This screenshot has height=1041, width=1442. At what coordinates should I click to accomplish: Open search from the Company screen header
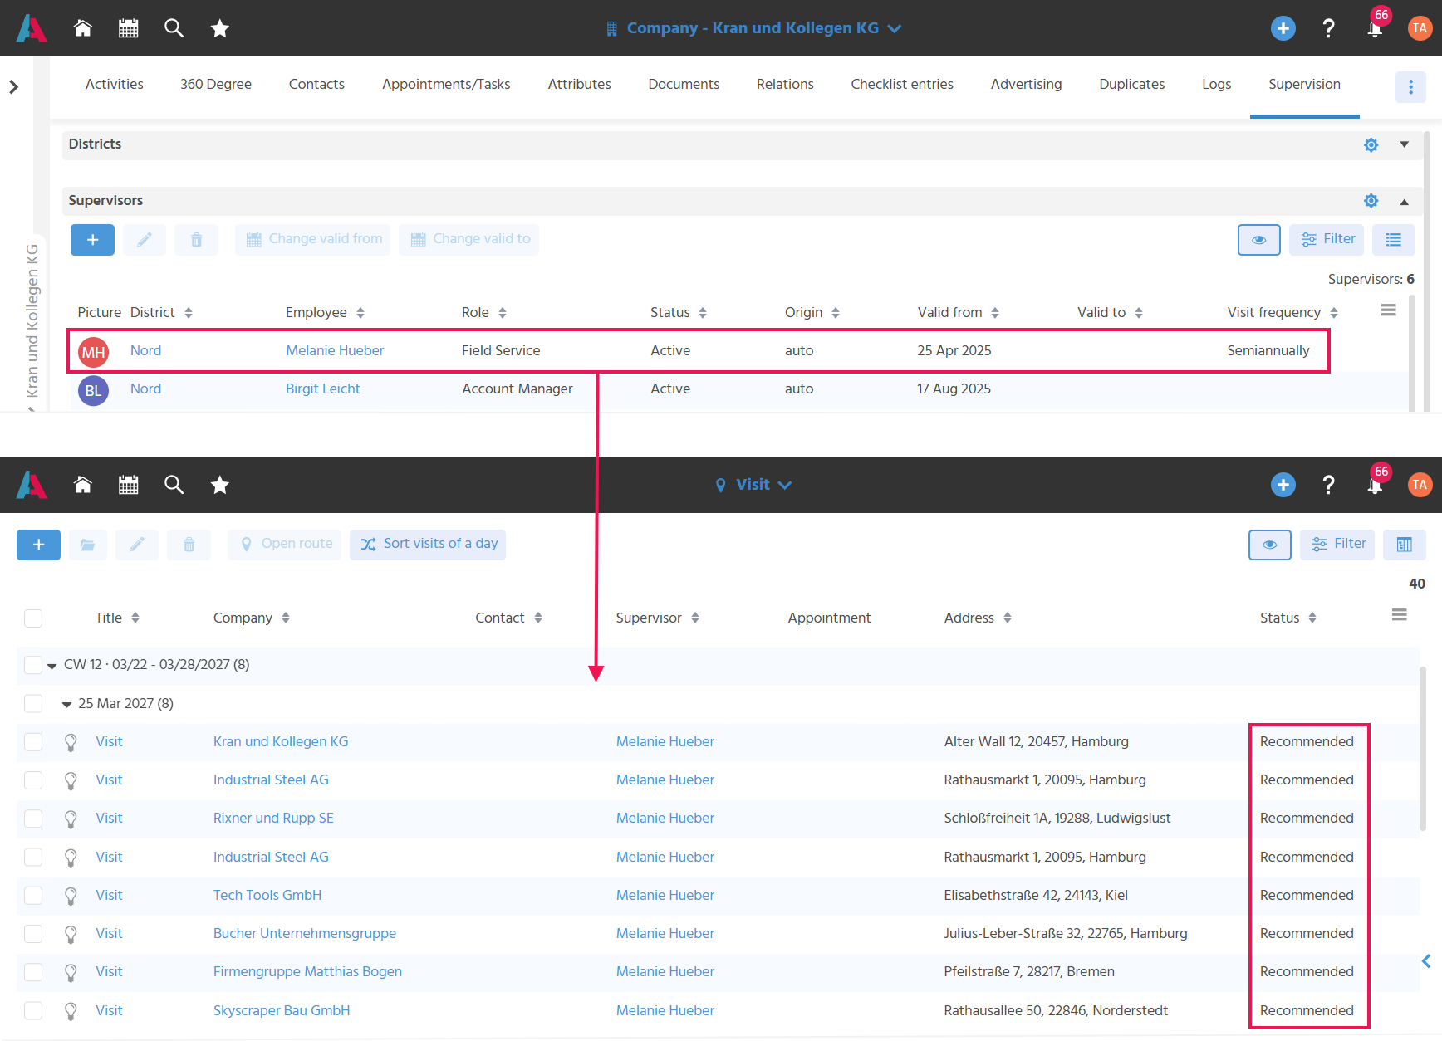[x=174, y=28]
